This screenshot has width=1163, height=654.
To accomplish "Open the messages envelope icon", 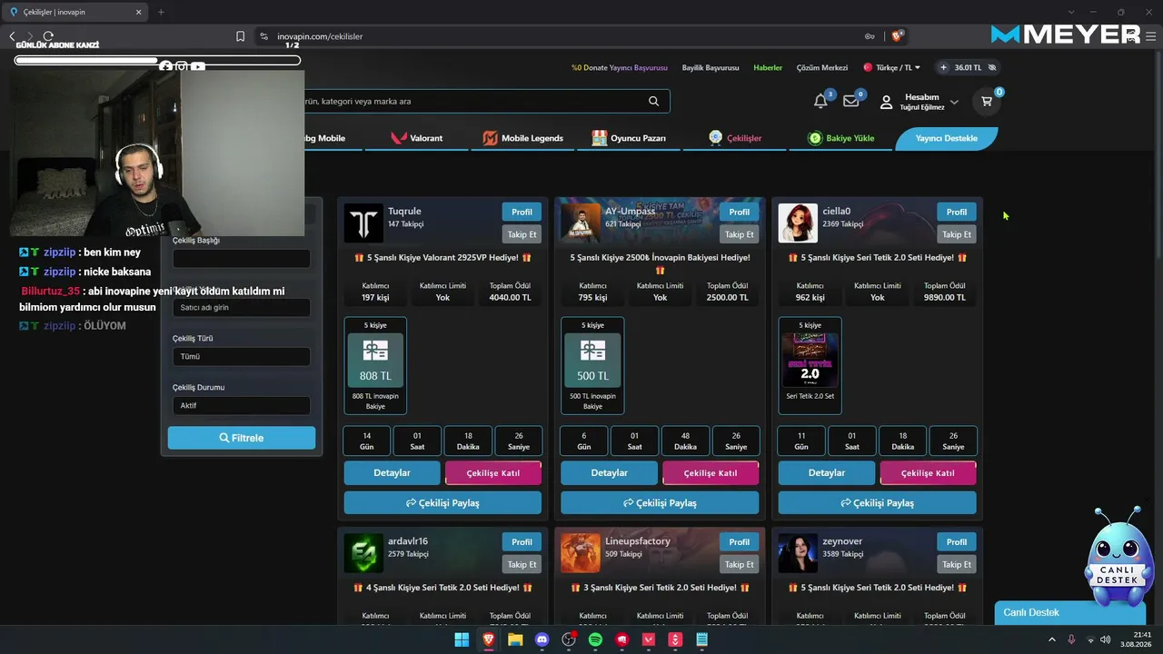I will coord(851,101).
